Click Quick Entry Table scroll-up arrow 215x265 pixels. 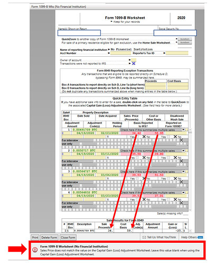[x=190, y=130]
